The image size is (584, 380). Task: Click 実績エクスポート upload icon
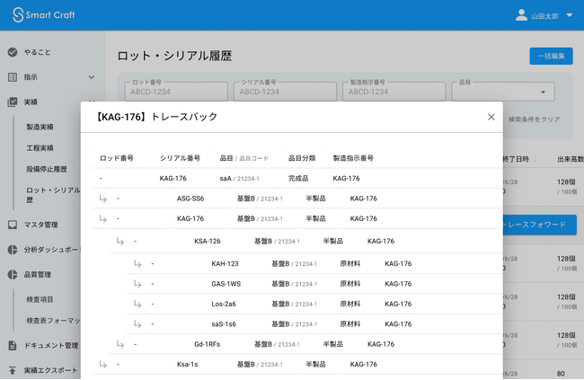click(13, 370)
